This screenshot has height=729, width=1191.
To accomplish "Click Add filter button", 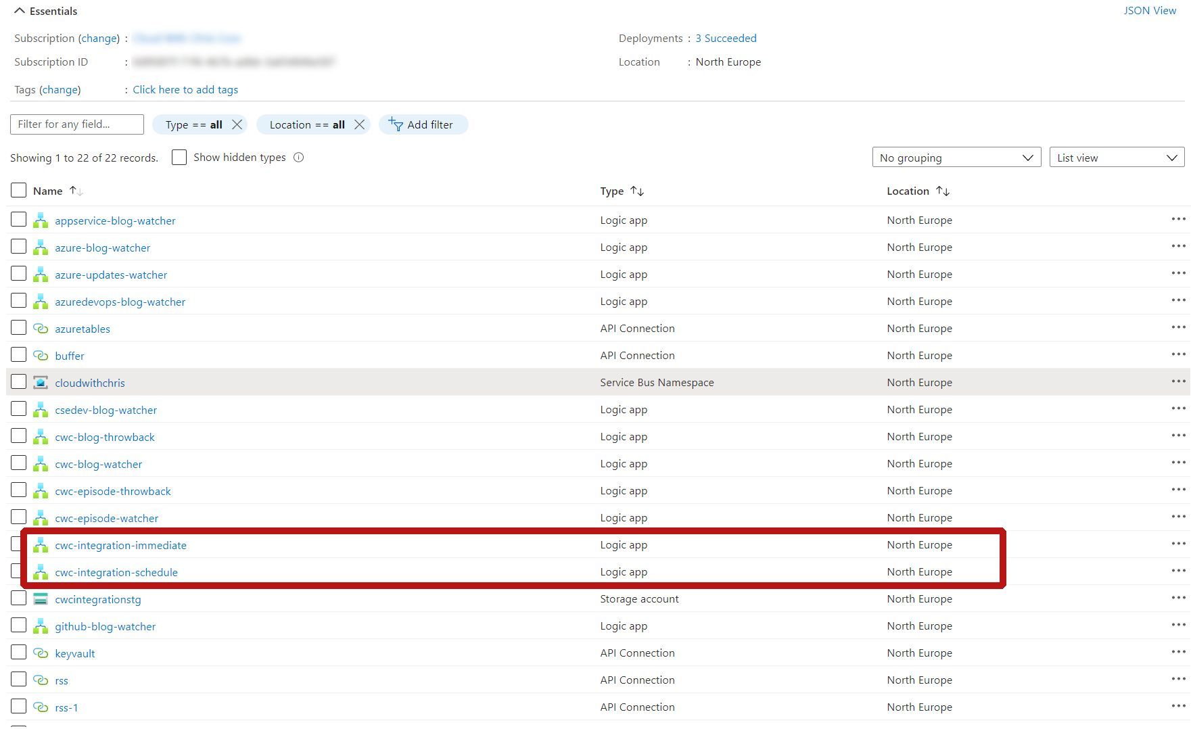I will [423, 124].
